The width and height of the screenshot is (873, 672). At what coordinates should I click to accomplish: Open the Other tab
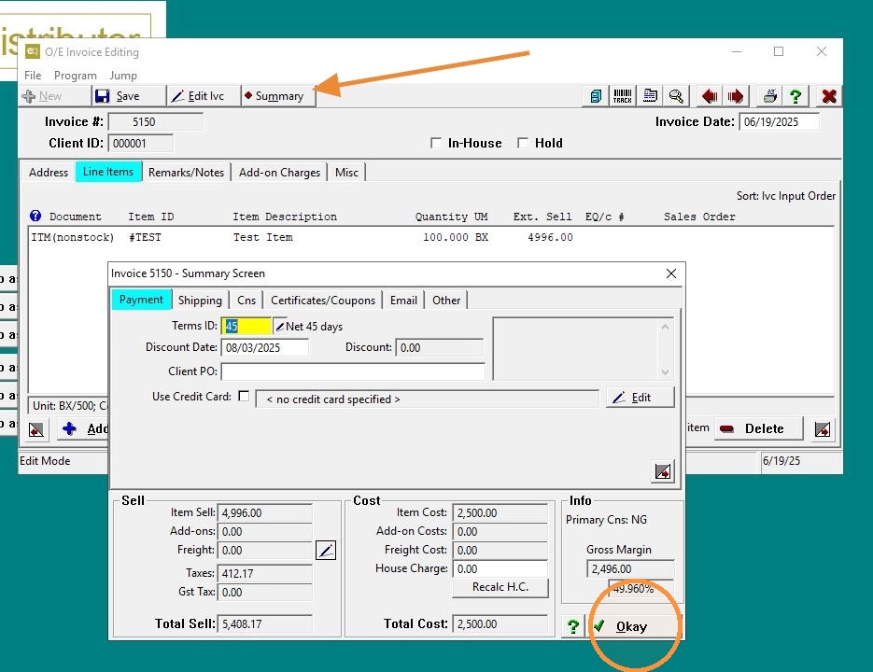pyautogui.click(x=446, y=301)
